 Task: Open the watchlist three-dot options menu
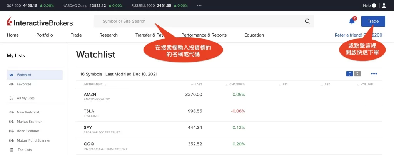[374, 73]
